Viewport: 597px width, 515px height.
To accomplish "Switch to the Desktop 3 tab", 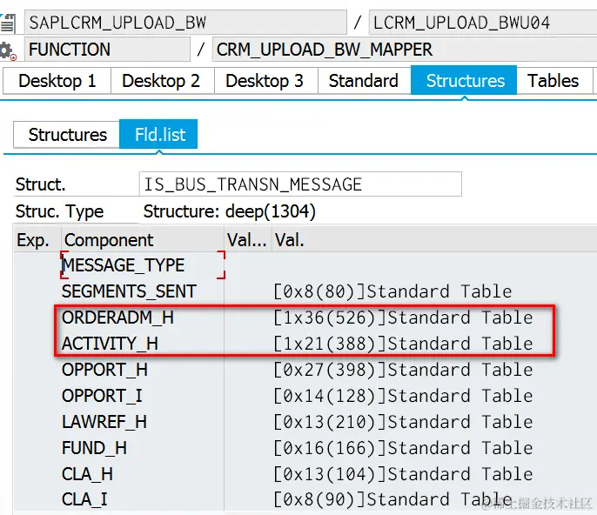I will (x=265, y=81).
